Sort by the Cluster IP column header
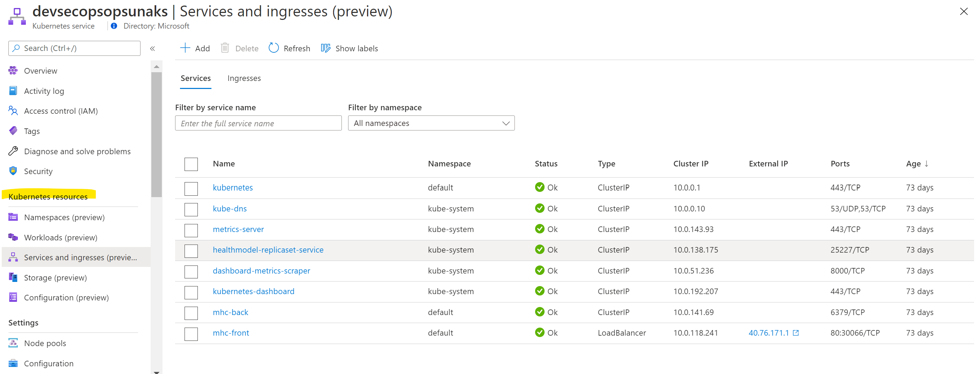979x374 pixels. tap(691, 164)
